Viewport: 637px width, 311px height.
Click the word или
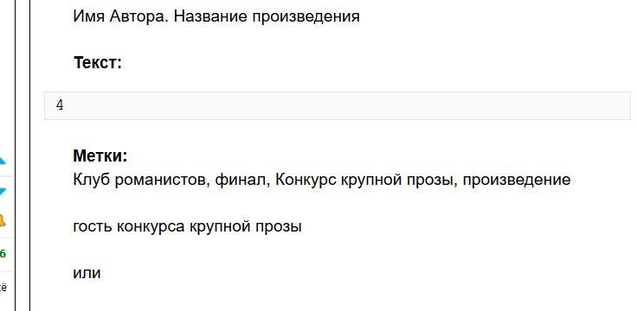pyautogui.click(x=87, y=273)
